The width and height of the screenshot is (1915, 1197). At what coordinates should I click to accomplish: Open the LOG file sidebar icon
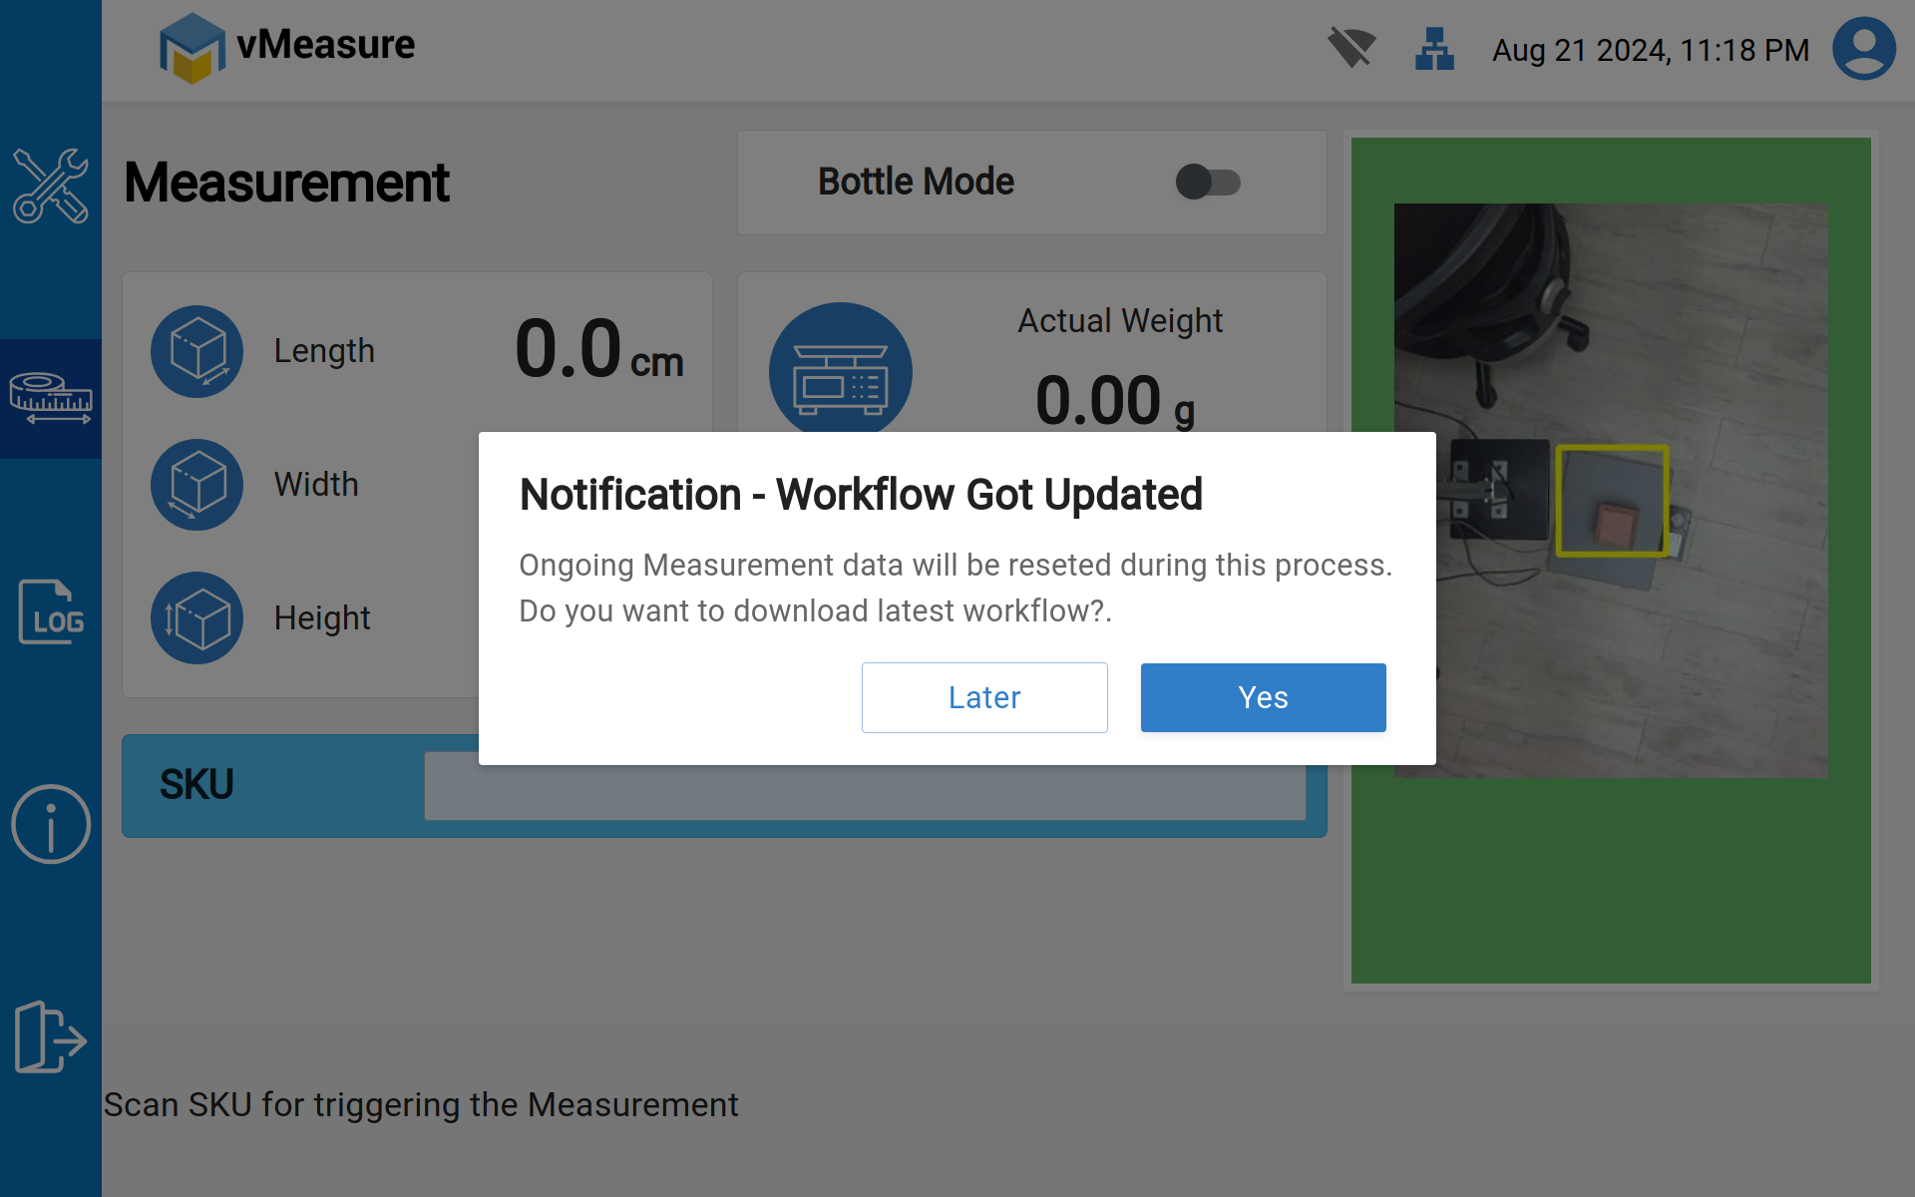(50, 611)
